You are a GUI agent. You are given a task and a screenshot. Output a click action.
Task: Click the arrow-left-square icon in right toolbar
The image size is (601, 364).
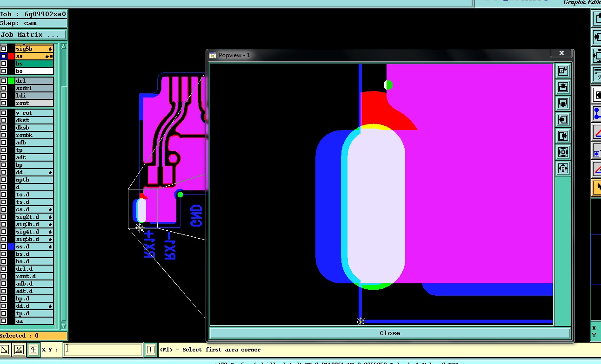(x=597, y=37)
